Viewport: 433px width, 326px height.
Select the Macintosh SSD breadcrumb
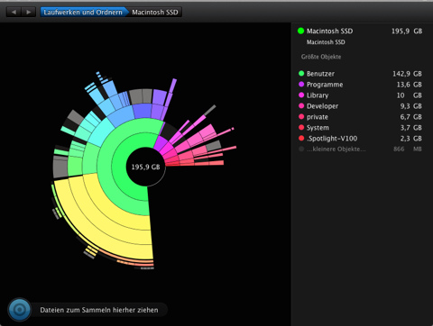[155, 12]
